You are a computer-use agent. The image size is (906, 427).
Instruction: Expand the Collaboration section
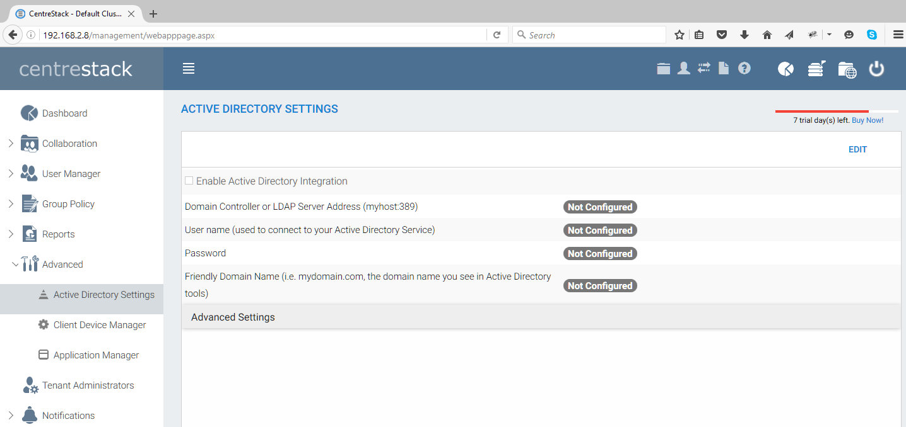(x=11, y=143)
